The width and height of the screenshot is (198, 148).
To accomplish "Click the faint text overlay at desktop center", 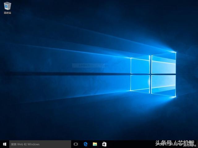I will (x=88, y=65).
